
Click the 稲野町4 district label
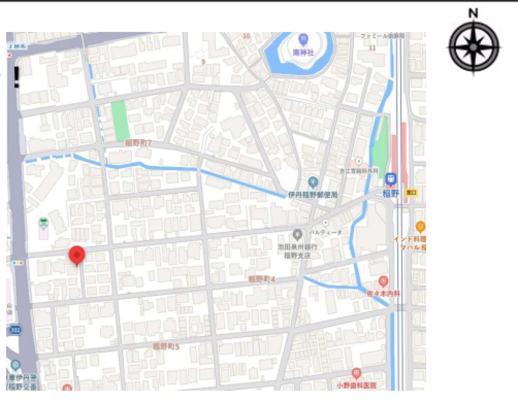click(x=262, y=279)
